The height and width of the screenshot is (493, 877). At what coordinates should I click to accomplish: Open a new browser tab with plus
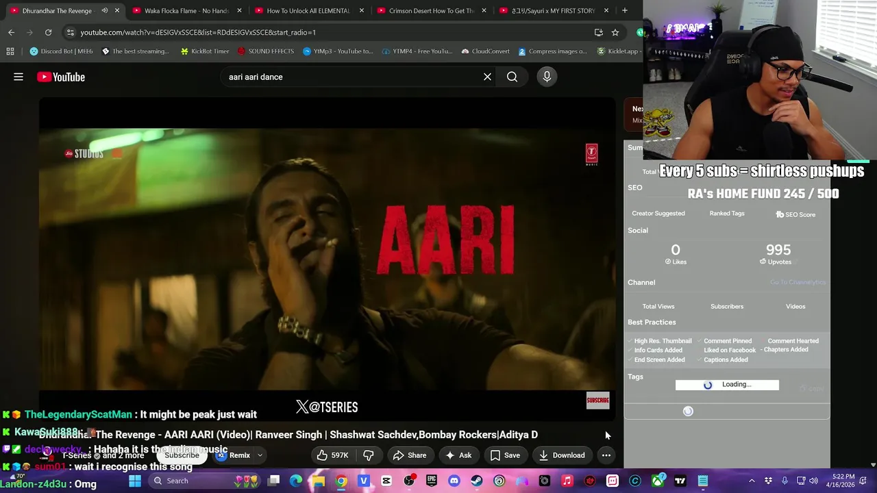pyautogui.click(x=624, y=10)
